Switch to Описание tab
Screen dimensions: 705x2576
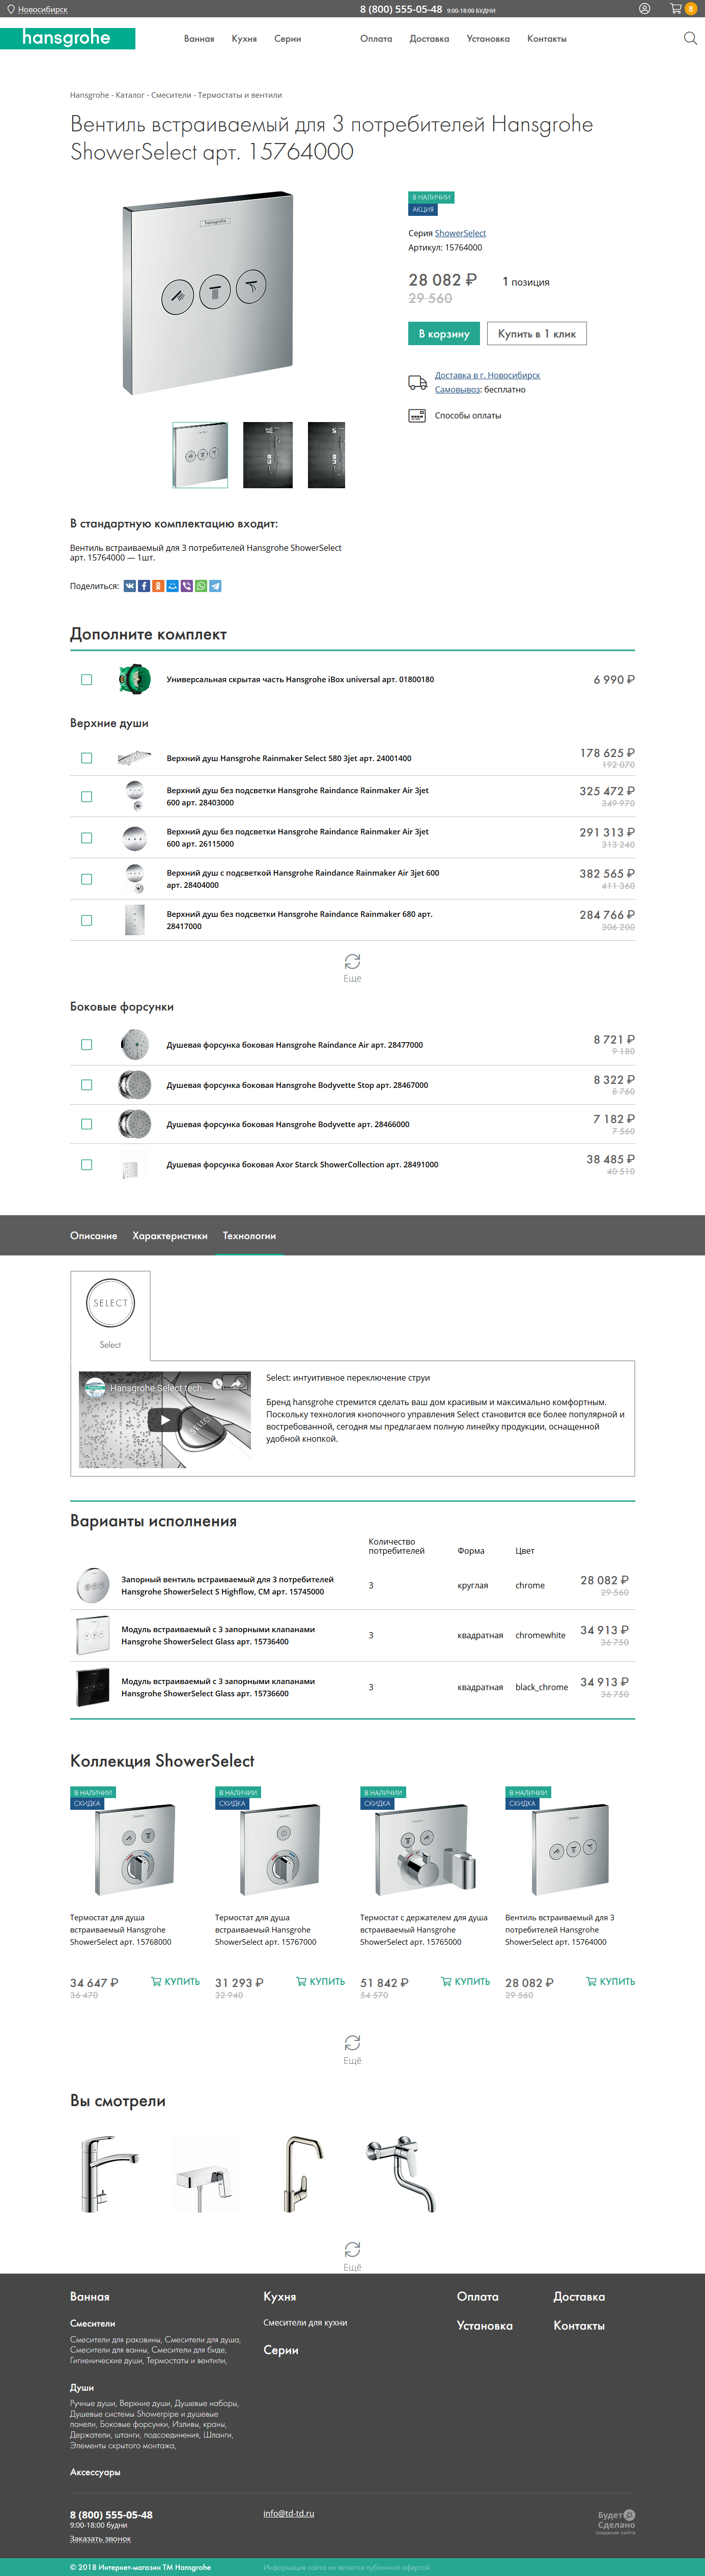[94, 1236]
